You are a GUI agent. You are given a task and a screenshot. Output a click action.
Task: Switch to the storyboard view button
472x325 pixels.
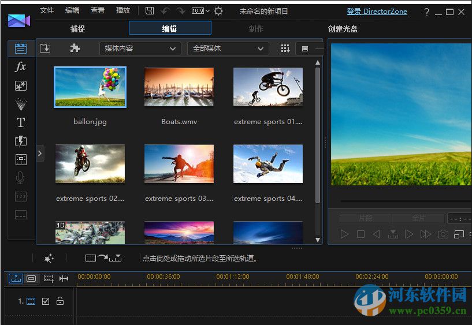(31, 278)
